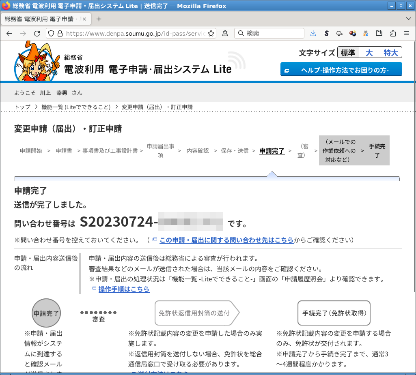Reload the current page
416x375 pixels.
[37, 33]
